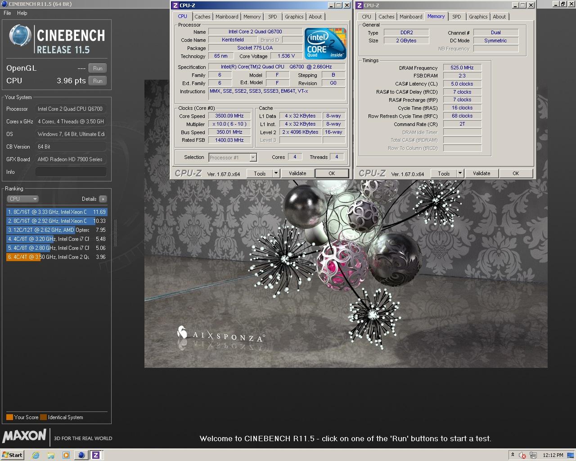
Task: Click the Cinebench title bar app icon
Action: coord(4,4)
